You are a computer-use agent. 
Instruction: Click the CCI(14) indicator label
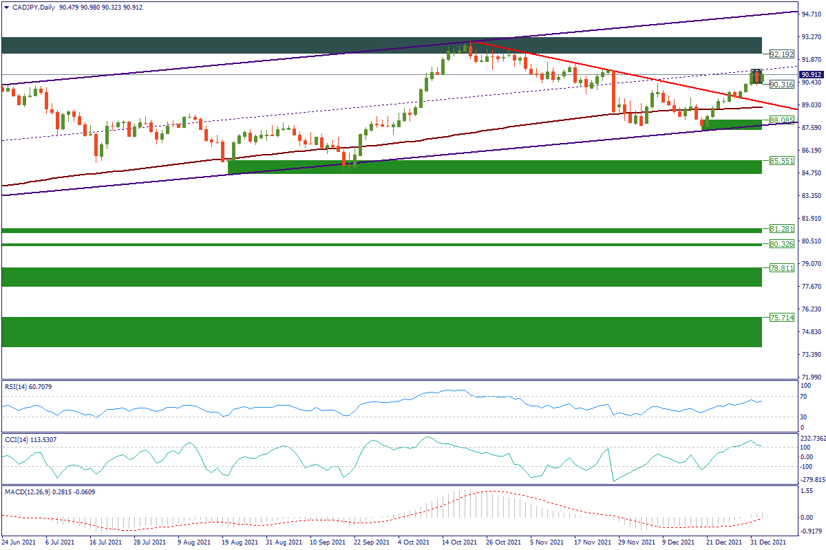(x=29, y=439)
